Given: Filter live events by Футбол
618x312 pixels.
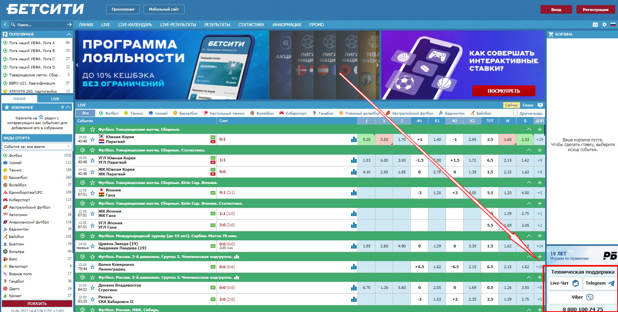Looking at the screenshot, I should coord(109,113).
